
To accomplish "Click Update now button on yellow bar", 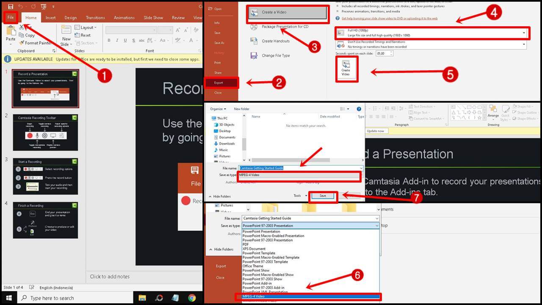I will point(375,131).
